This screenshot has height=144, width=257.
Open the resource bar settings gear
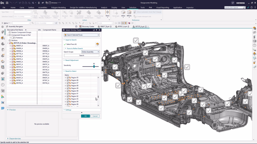point(3,26)
